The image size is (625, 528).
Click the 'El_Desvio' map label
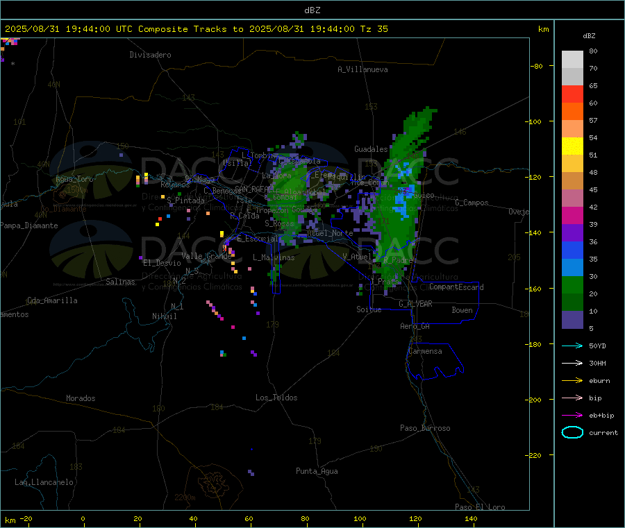pyautogui.click(x=162, y=263)
